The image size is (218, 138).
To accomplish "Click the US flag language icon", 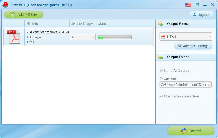I will click(188, 5).
